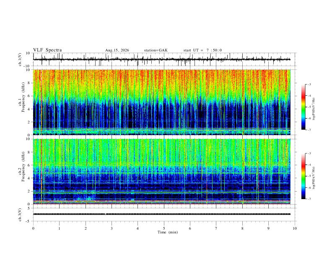
Task: Click the ch.1 spectrogram color bar
Action: click(303, 107)
